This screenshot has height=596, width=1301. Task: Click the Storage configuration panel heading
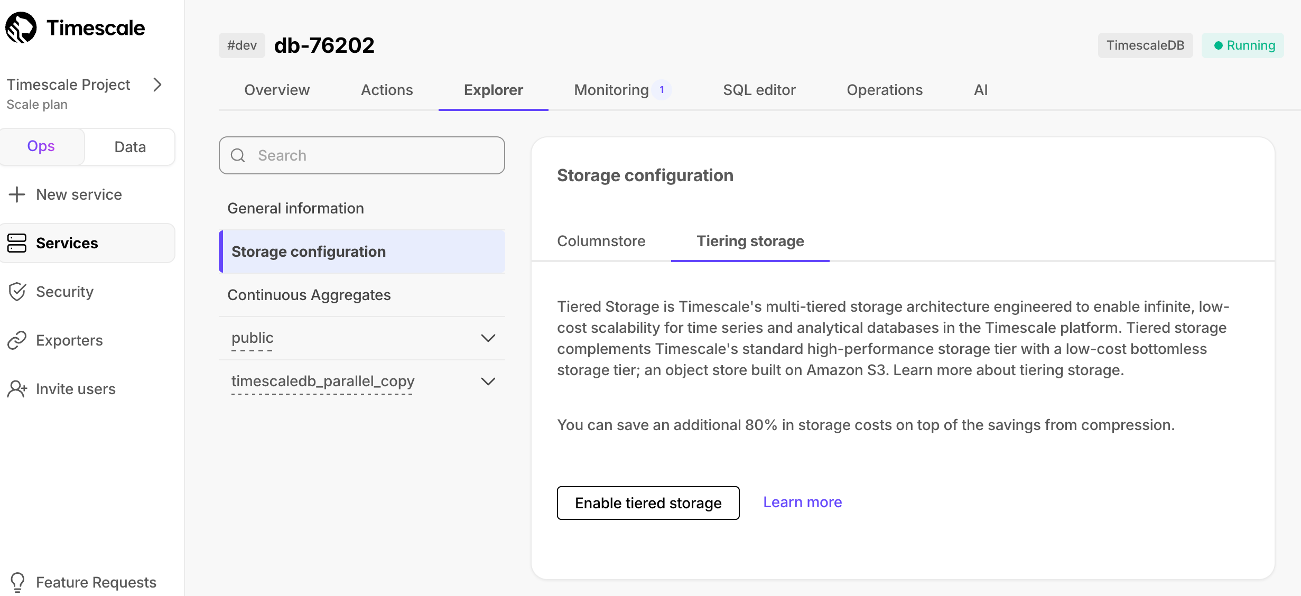coord(645,175)
